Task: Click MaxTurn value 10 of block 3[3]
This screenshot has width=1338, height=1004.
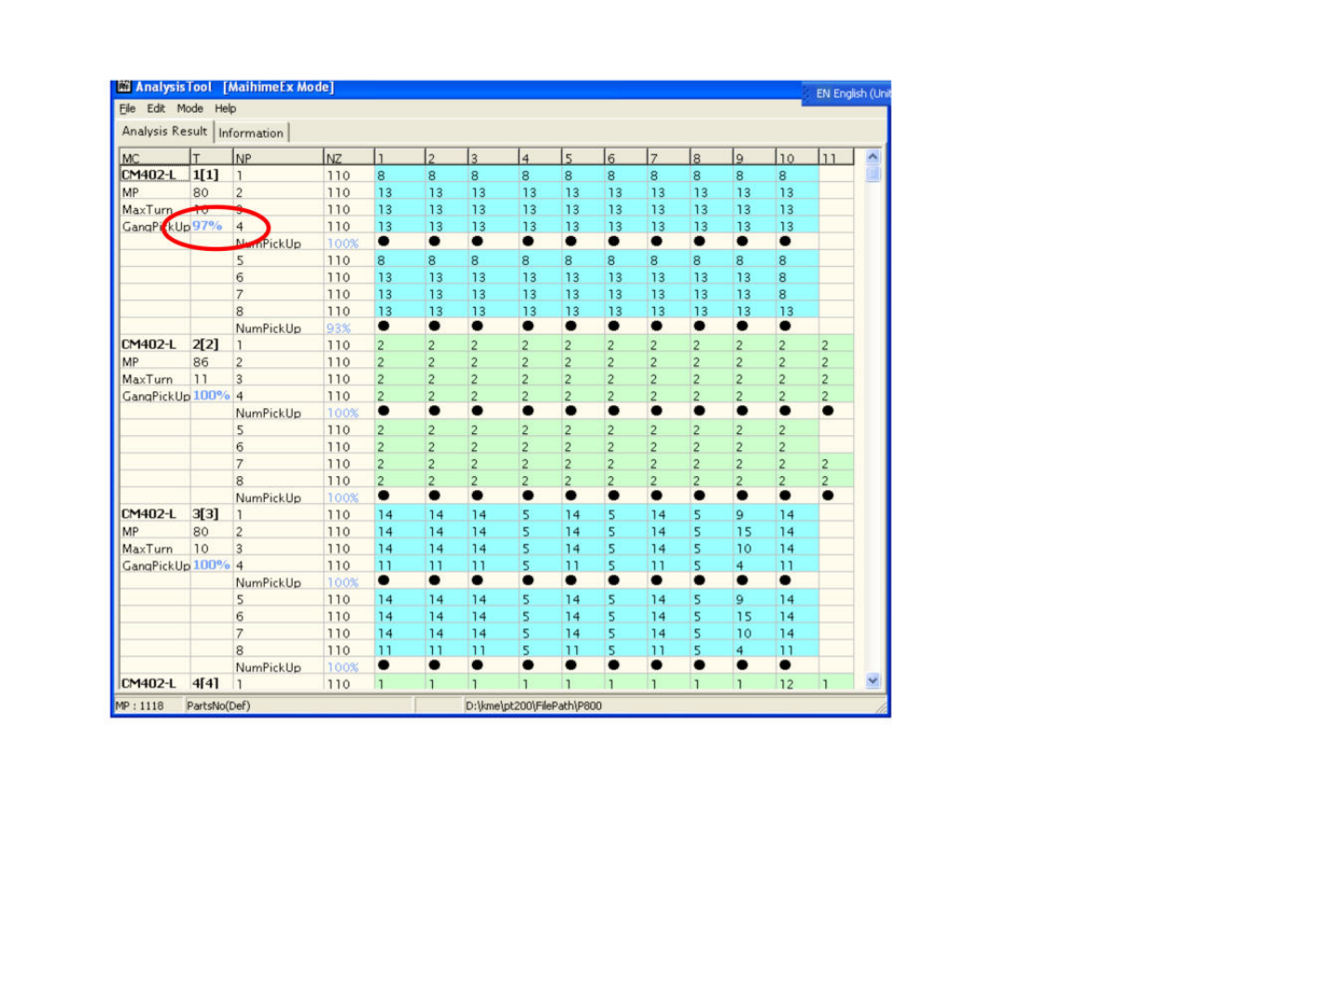Action: click(x=201, y=548)
